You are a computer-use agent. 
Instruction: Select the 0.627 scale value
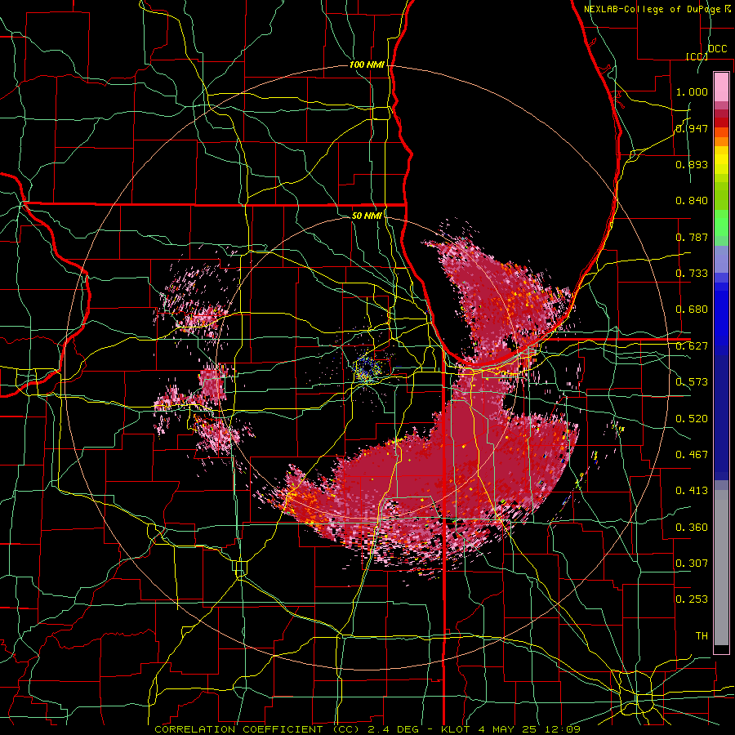tap(692, 346)
